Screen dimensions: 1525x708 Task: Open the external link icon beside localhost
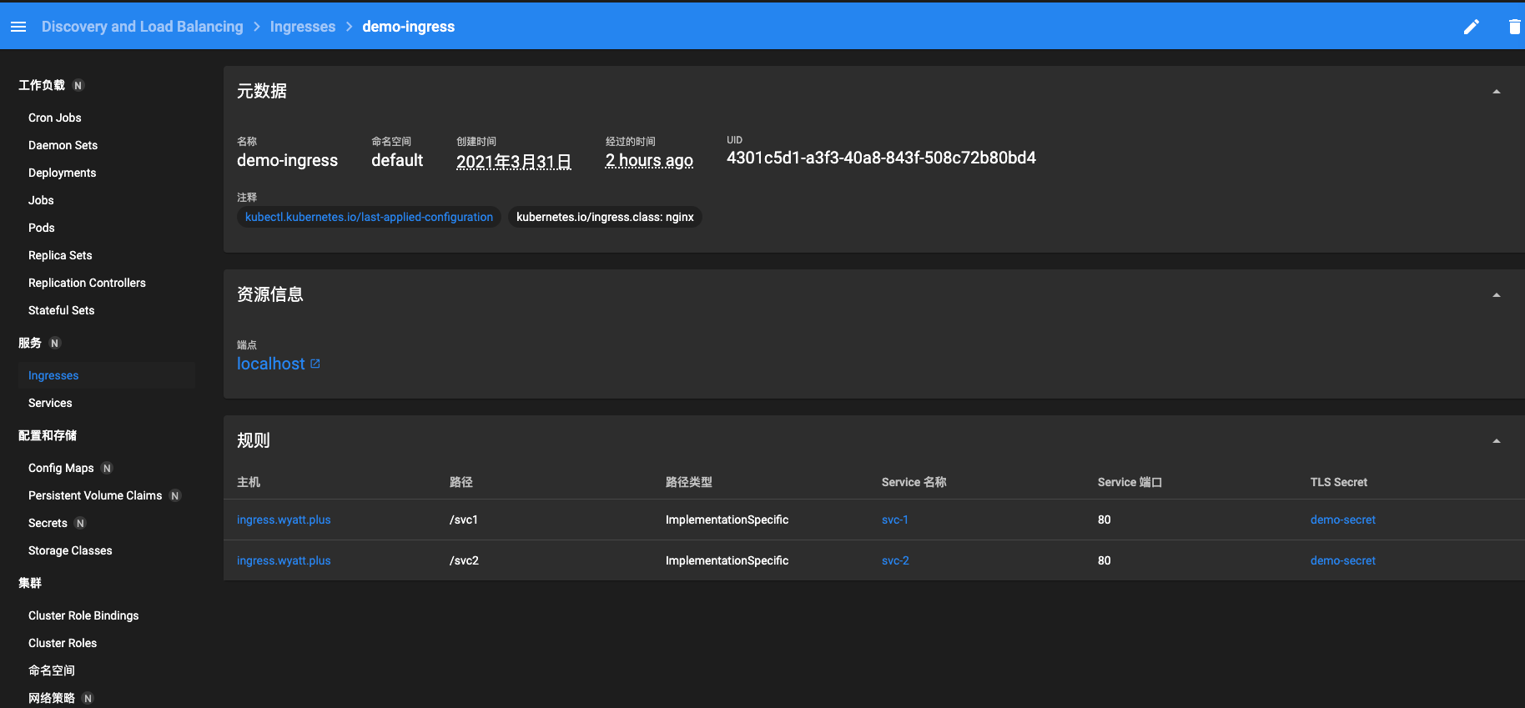click(x=315, y=364)
